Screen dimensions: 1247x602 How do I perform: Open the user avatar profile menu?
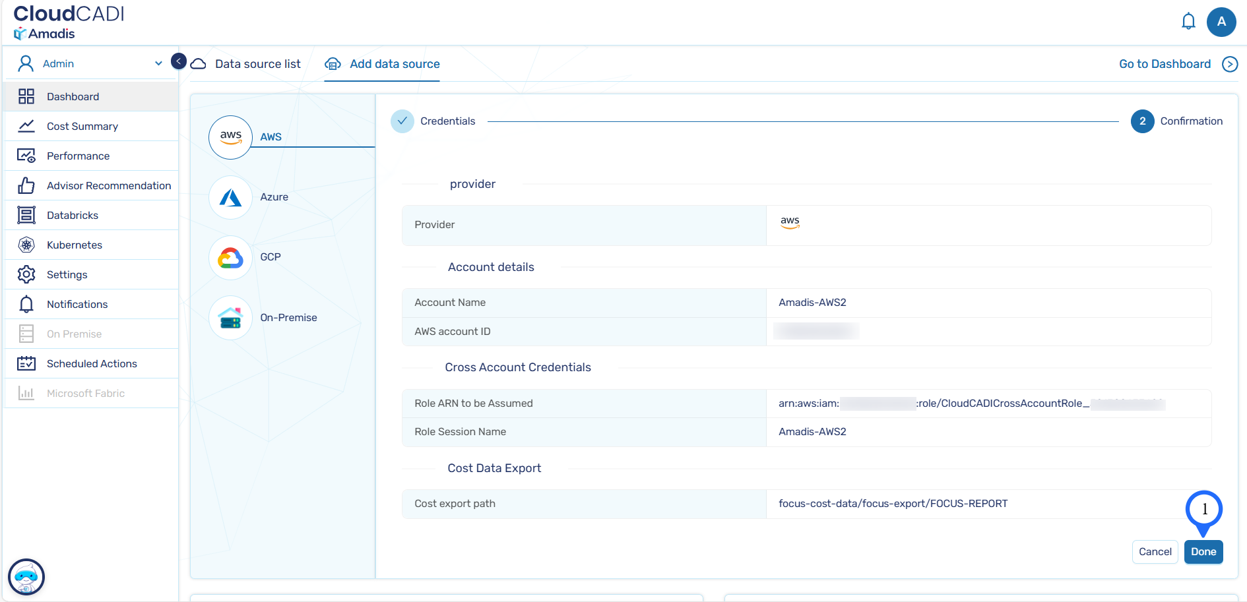click(1221, 22)
